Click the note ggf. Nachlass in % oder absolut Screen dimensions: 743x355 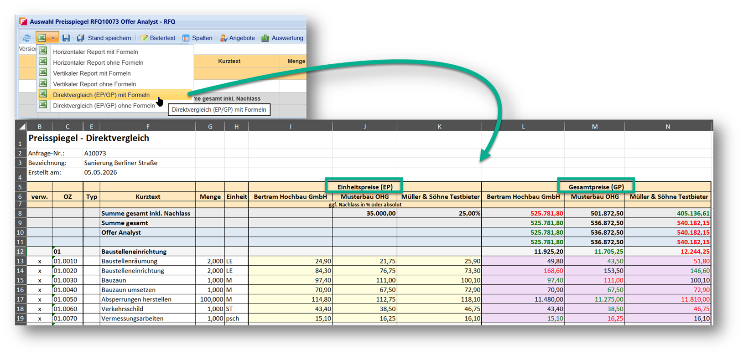[365, 205]
